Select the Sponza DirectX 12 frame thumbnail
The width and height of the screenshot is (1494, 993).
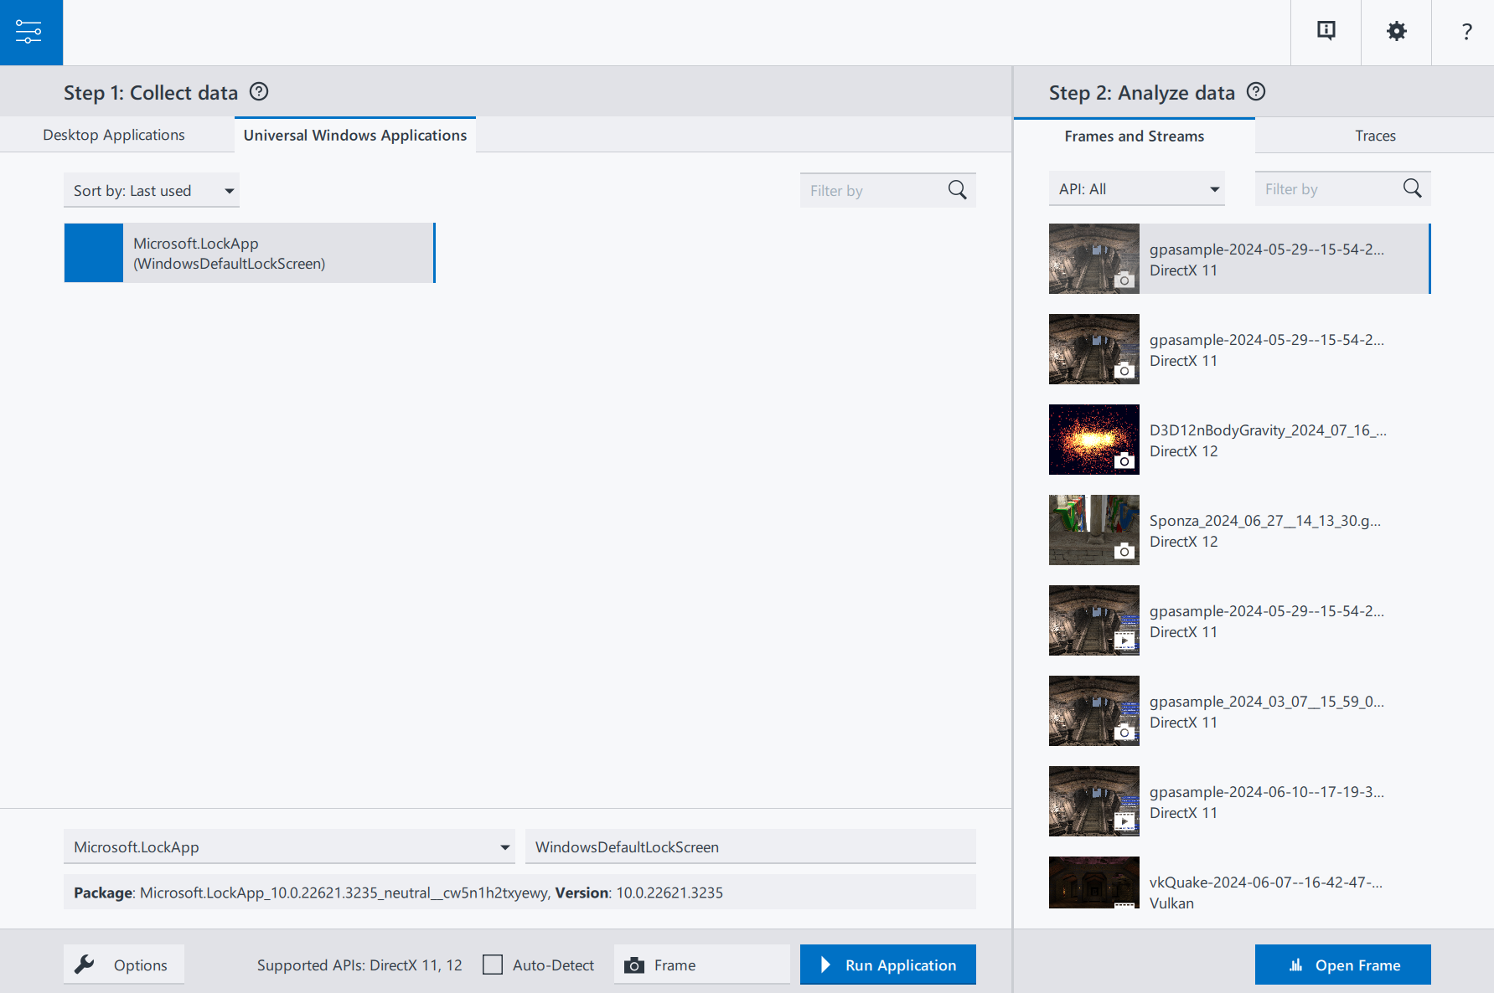click(1094, 530)
